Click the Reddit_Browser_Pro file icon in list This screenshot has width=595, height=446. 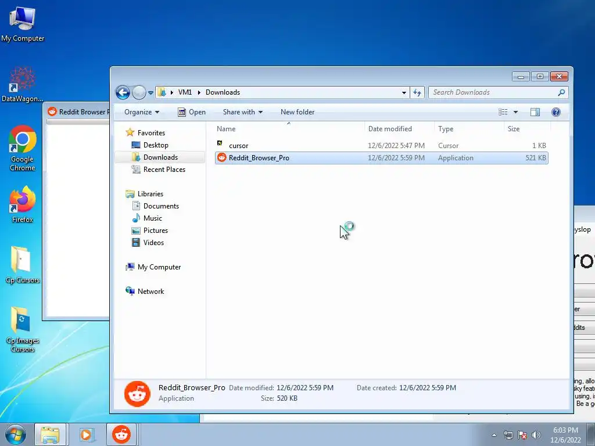[221, 158]
